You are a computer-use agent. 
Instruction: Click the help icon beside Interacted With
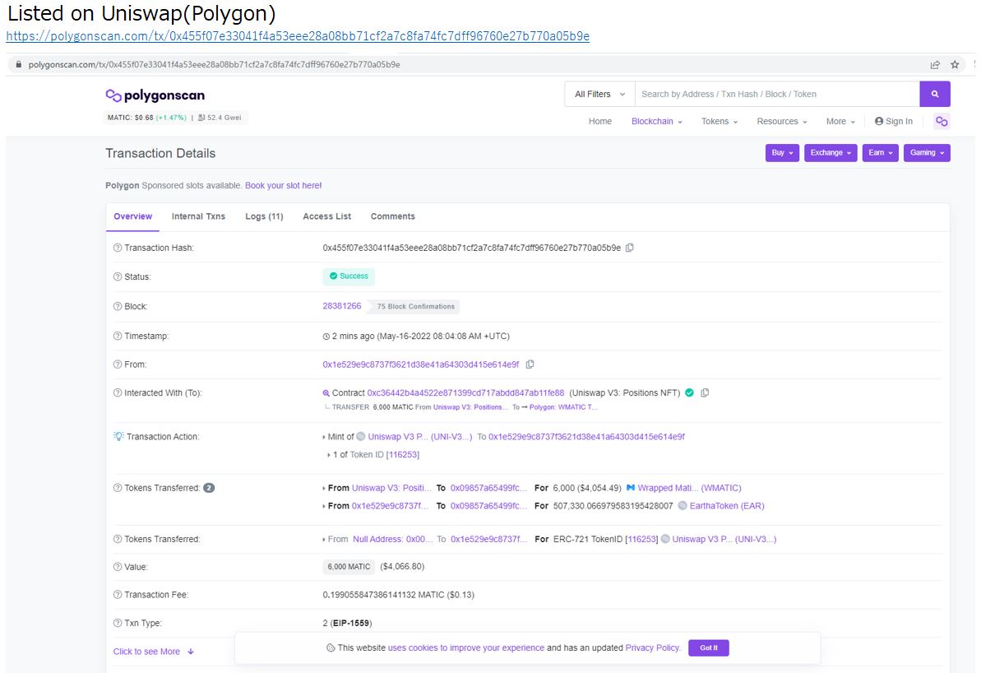click(x=117, y=393)
